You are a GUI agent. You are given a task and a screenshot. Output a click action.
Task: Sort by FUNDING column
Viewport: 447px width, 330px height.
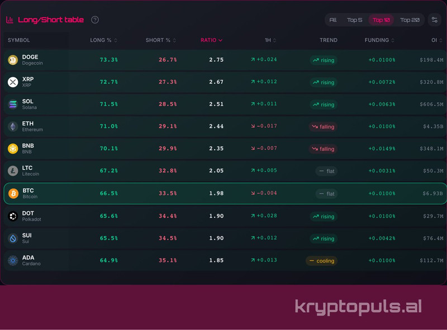coord(379,40)
